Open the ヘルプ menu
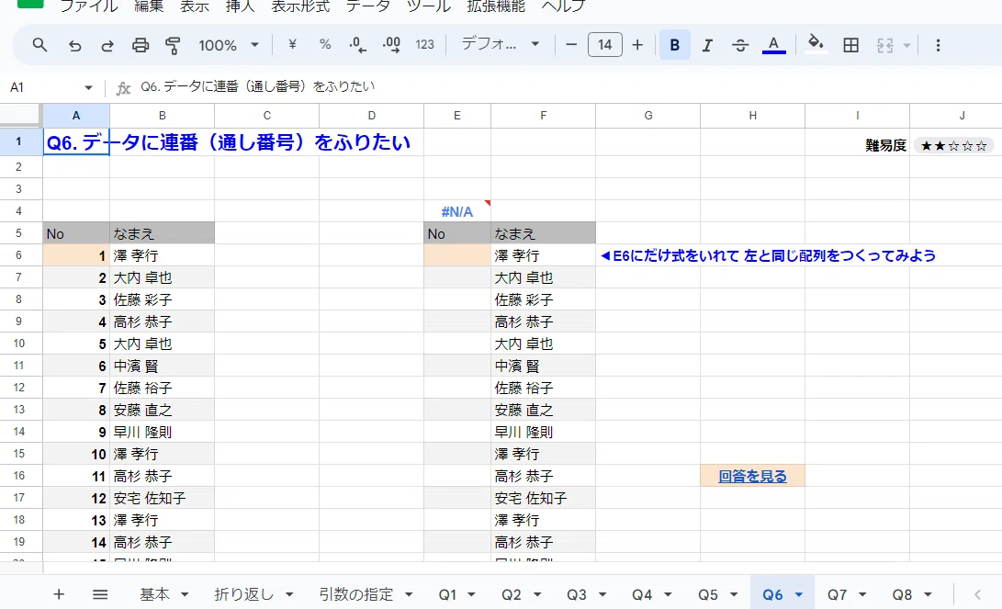The image size is (1002, 609). pos(563,6)
